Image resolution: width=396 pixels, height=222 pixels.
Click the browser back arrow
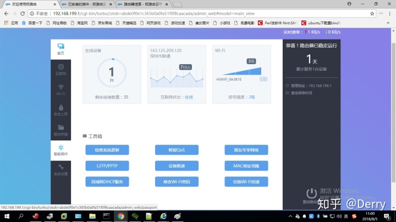pos(6,14)
